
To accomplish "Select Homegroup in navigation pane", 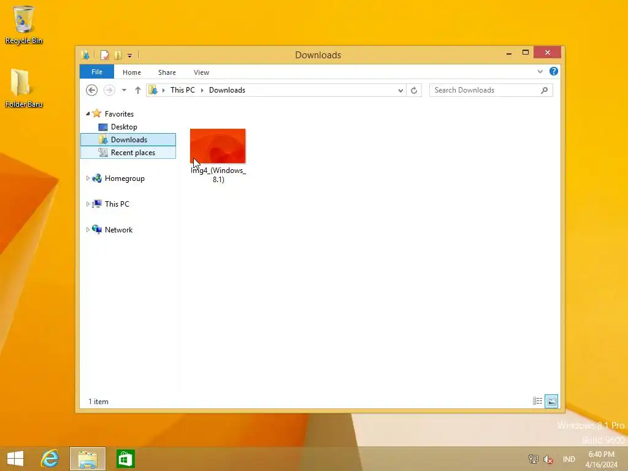I will (124, 178).
